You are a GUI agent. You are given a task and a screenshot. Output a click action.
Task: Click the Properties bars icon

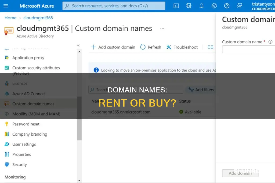pos(7,154)
